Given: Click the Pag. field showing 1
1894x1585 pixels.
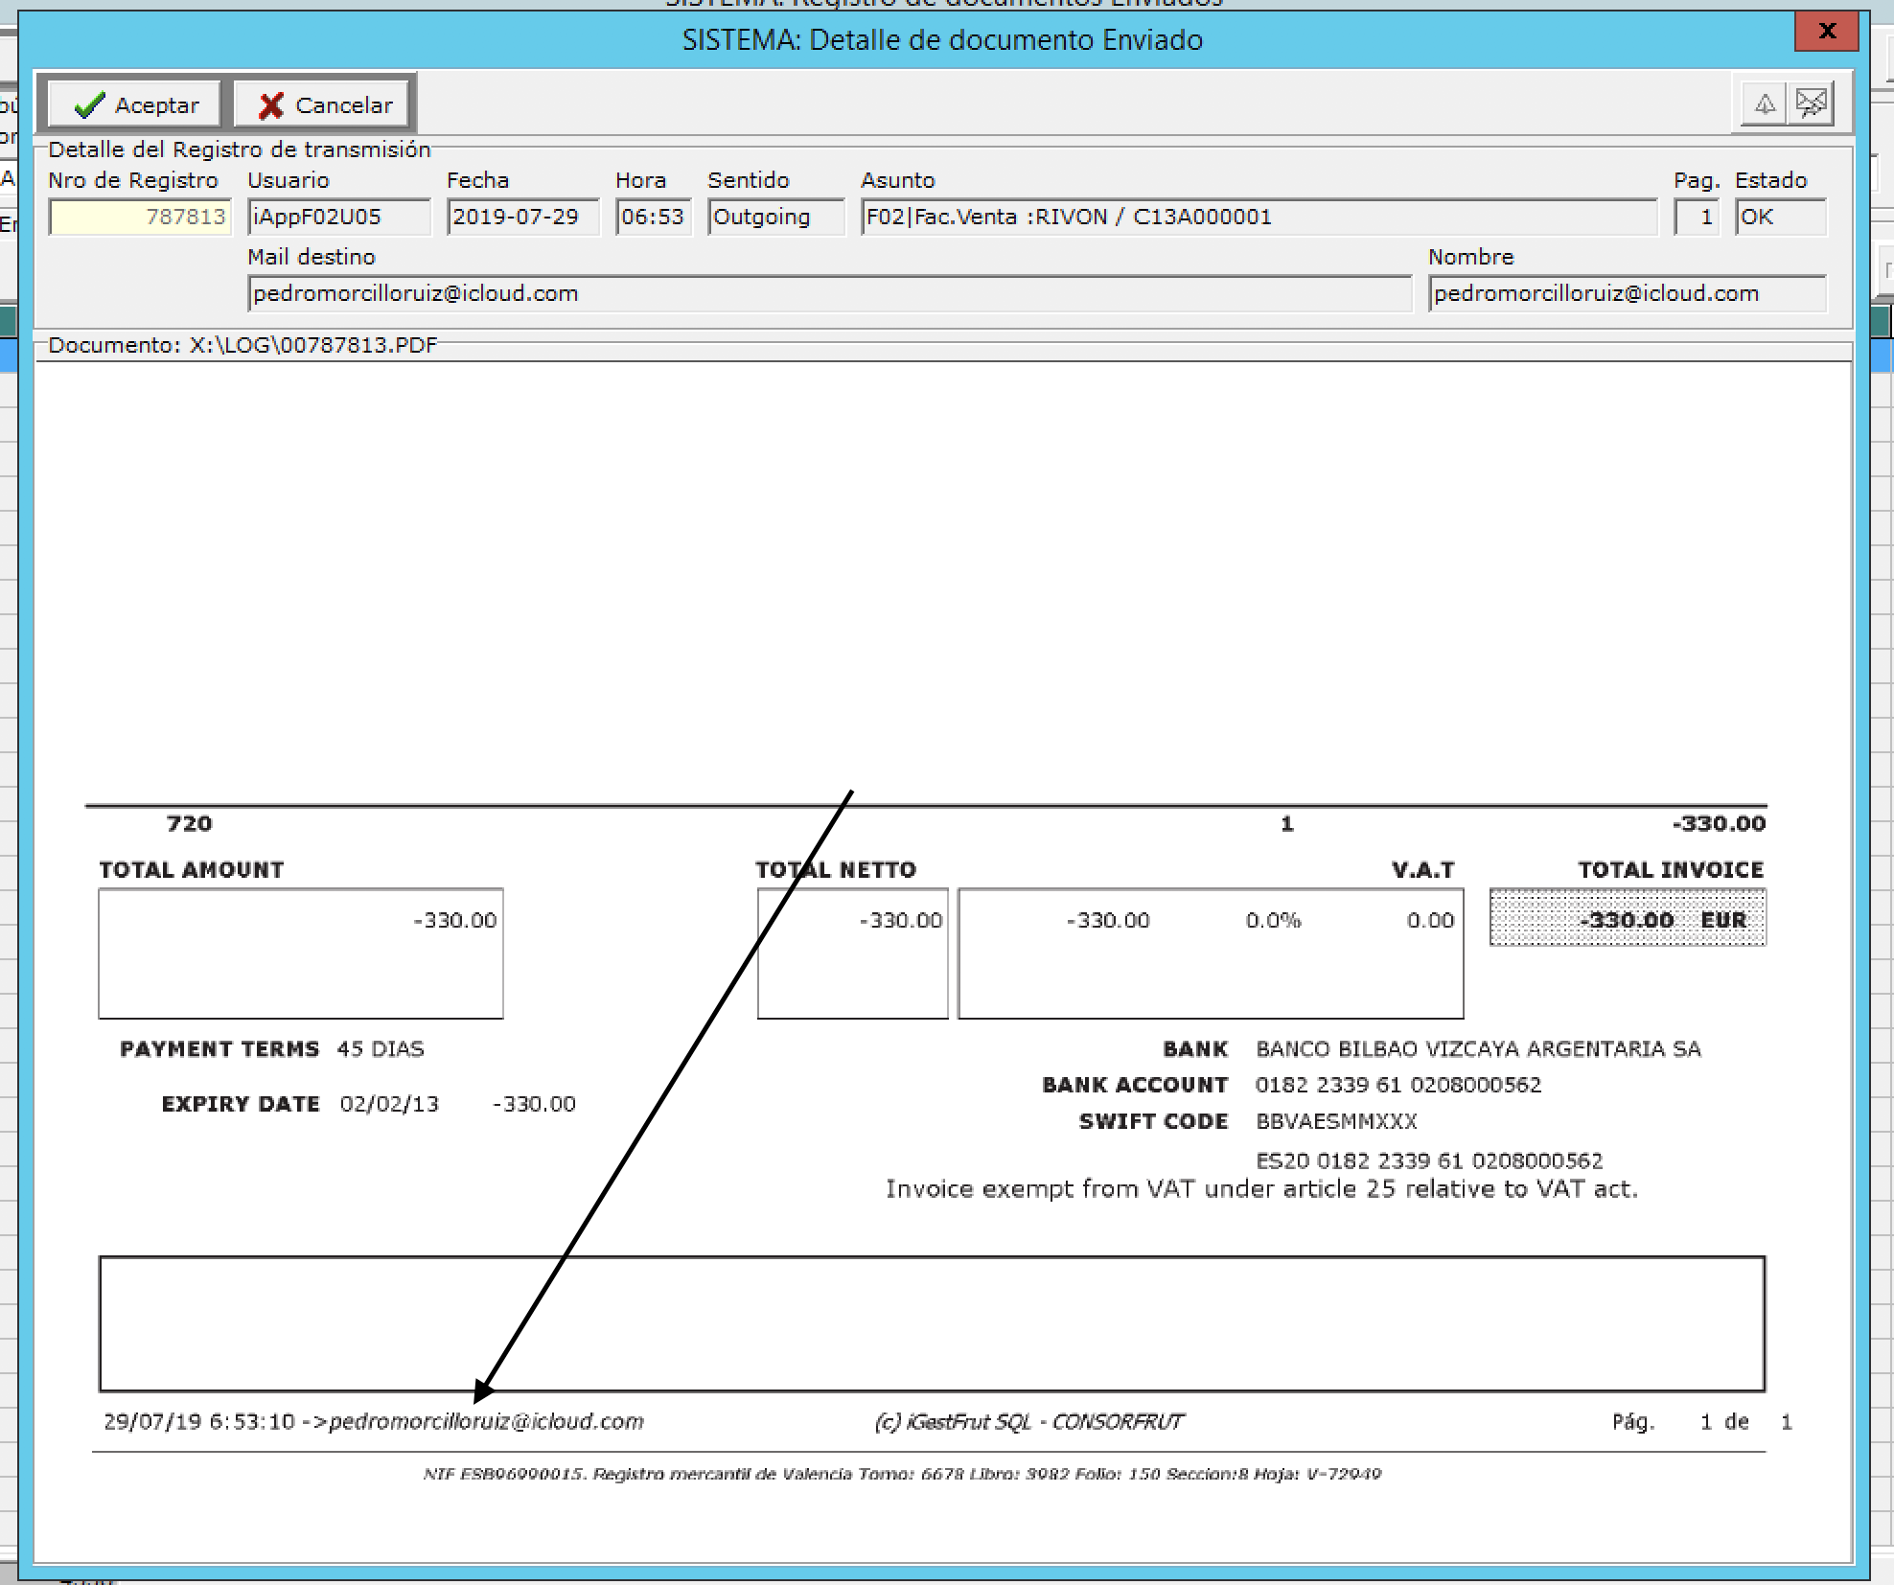Looking at the screenshot, I should pyautogui.click(x=1698, y=218).
